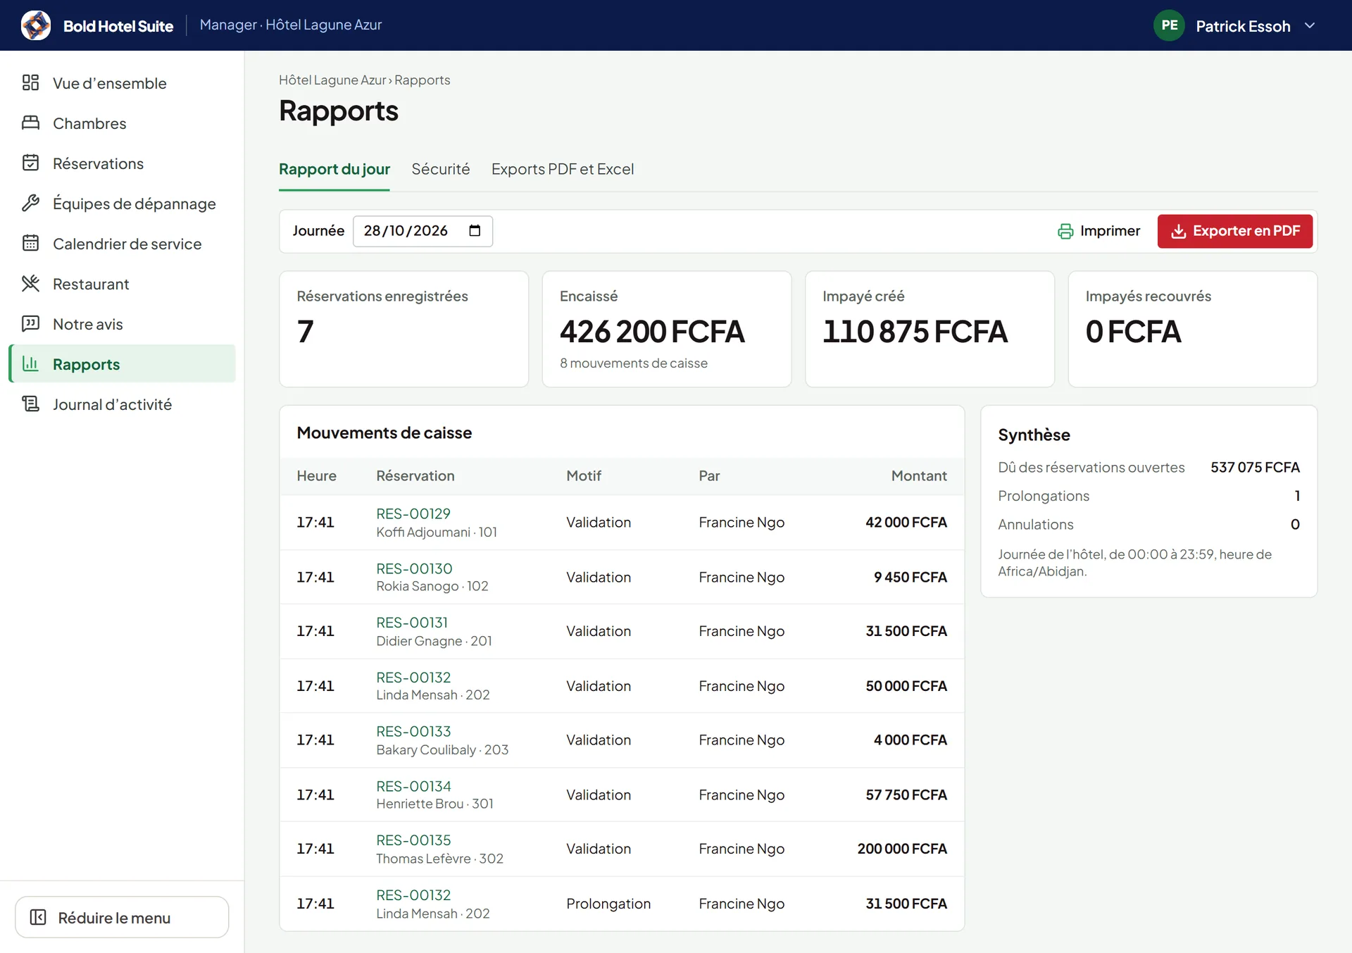Click the Chambres bed icon
Viewport: 1352px width, 953px height.
coord(30,123)
